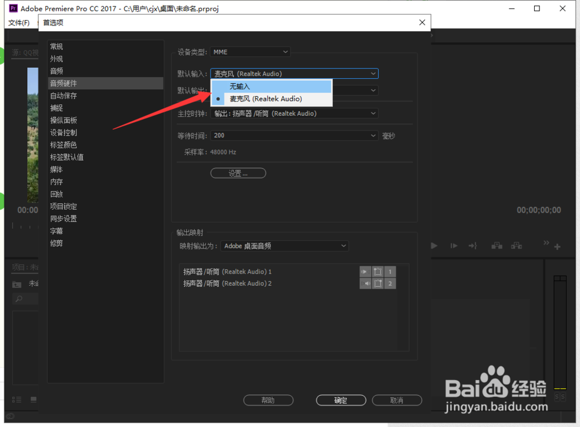This screenshot has width=580, height=427.
Task: Click Creative Cloud icon in status bar
Action: (x=10, y=417)
